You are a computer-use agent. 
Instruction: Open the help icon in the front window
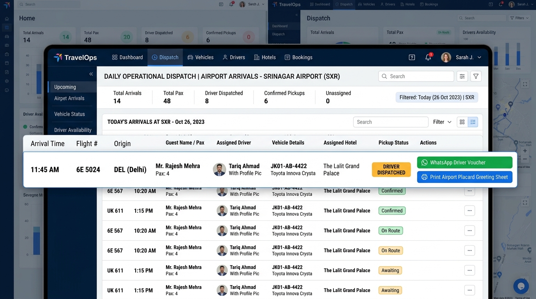pyautogui.click(x=412, y=57)
